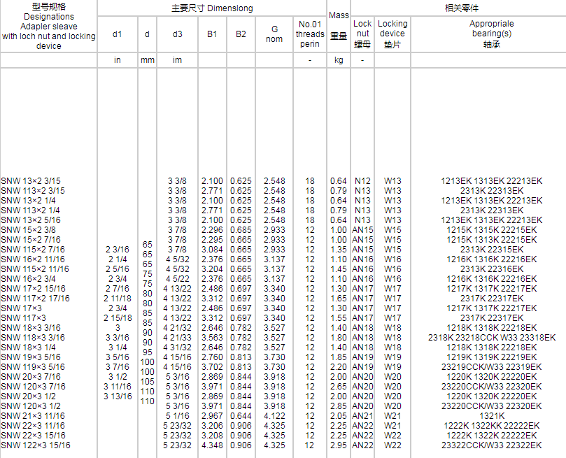The width and height of the screenshot is (566, 458).
Task: Click the 2.95 mass value
Action: click(339, 445)
